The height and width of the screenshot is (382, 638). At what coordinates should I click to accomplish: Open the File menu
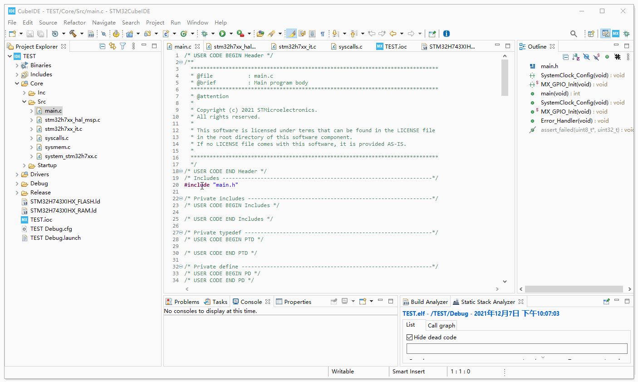click(x=12, y=22)
